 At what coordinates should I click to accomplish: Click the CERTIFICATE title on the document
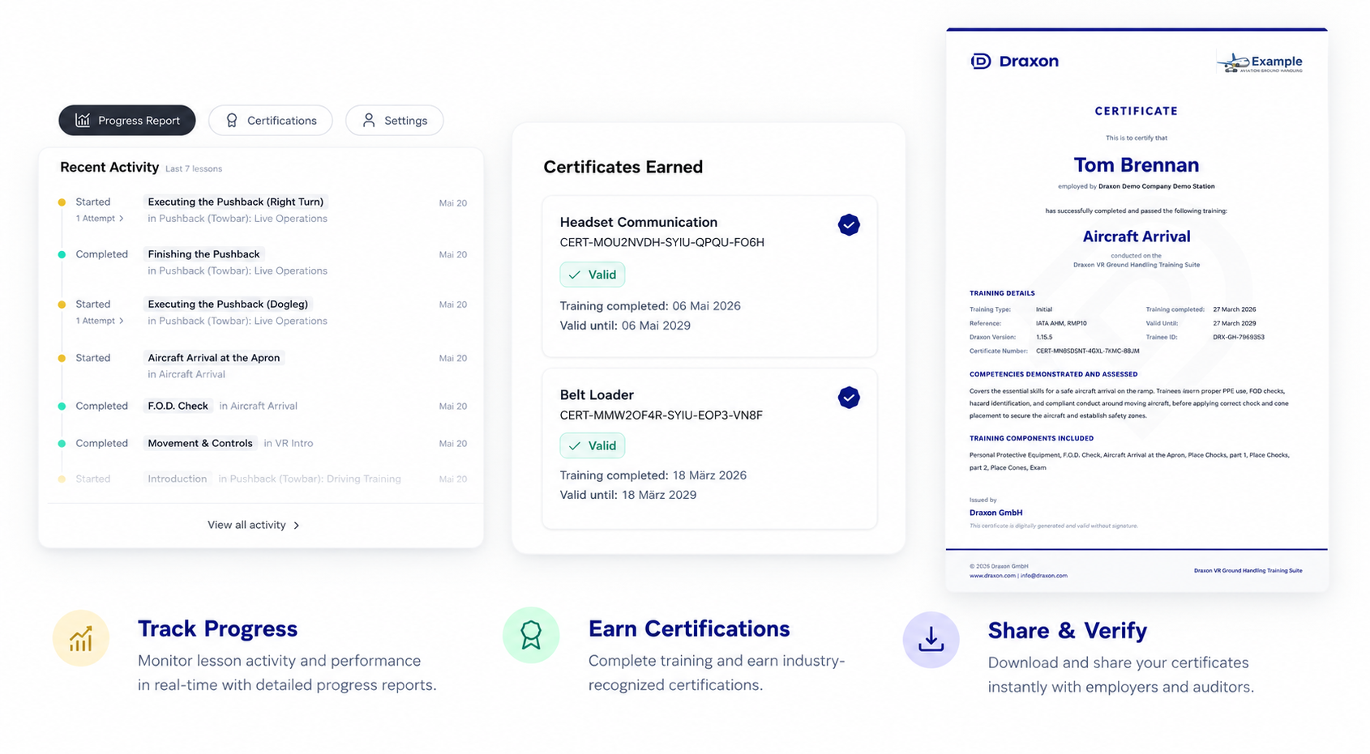tap(1137, 111)
